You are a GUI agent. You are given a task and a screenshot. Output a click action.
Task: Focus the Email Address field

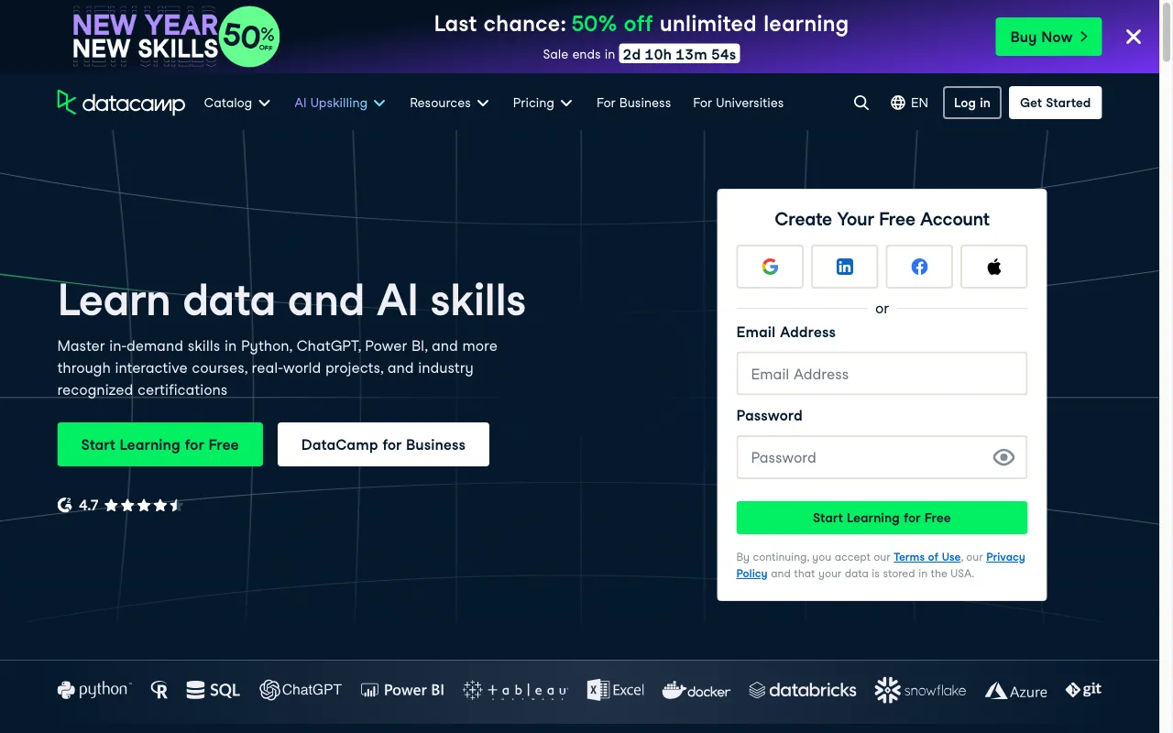click(882, 374)
